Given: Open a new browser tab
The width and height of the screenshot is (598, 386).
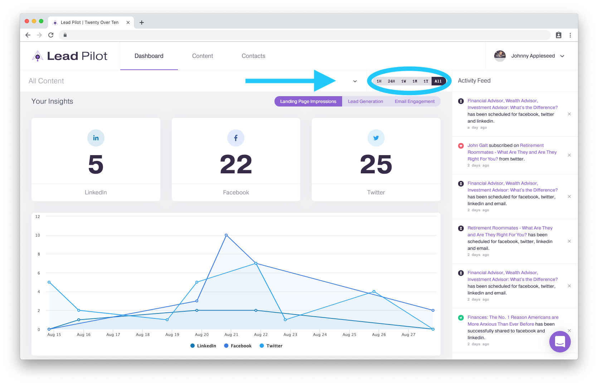Looking at the screenshot, I should [x=142, y=23].
